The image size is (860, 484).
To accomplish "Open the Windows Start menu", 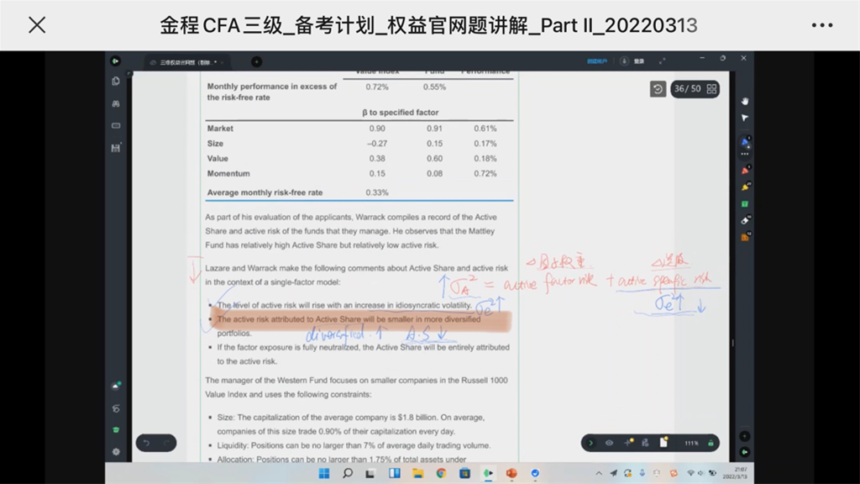I will [x=324, y=473].
